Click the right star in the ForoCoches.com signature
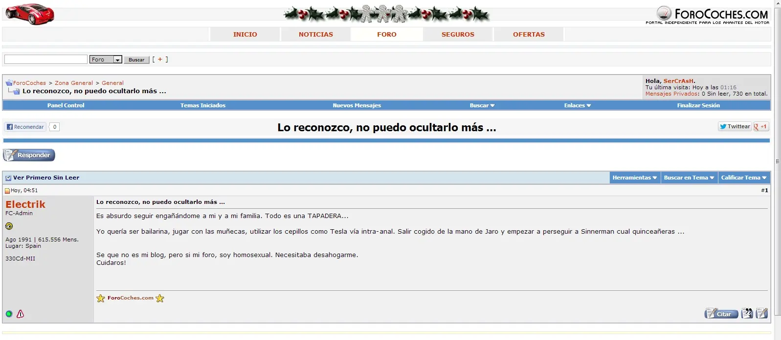Image resolution: width=781 pixels, height=340 pixels. (x=160, y=298)
